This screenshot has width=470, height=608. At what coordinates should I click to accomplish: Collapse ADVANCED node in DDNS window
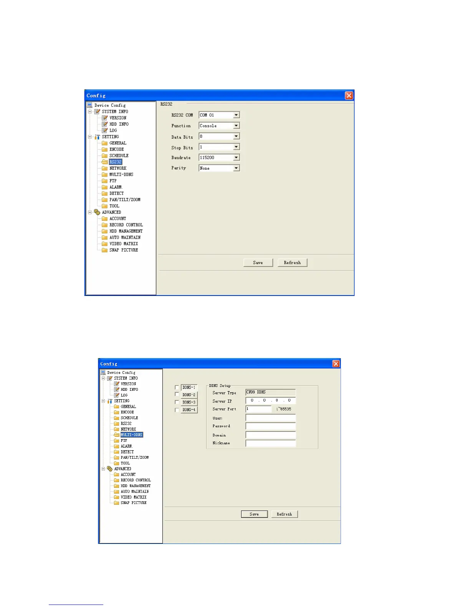pos(103,469)
